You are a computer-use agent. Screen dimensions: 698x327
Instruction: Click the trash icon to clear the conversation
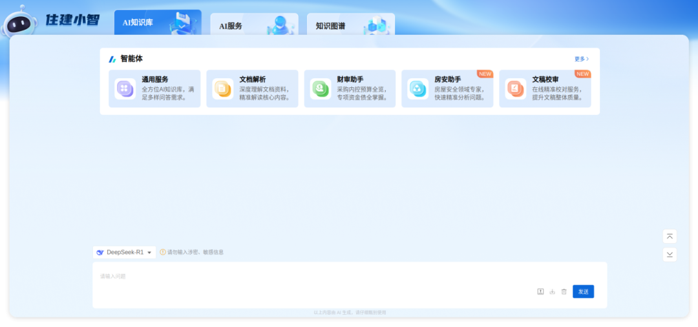pyautogui.click(x=564, y=291)
